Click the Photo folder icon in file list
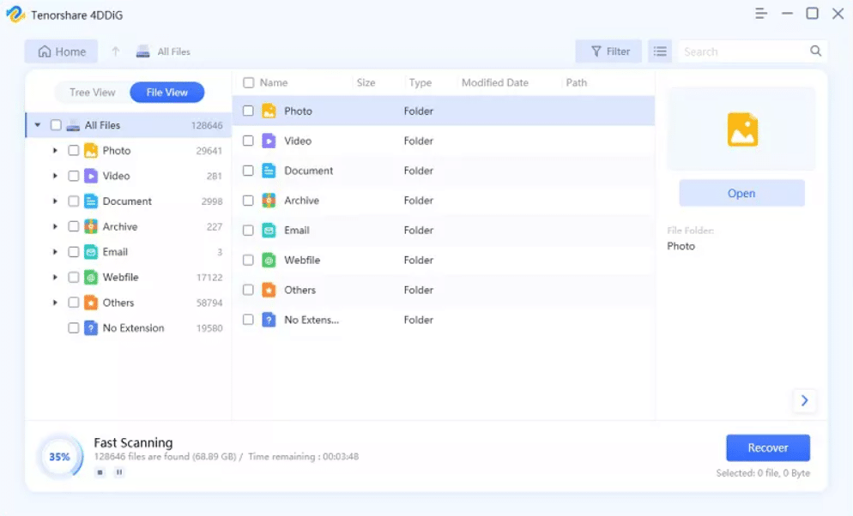This screenshot has height=516, width=853. (x=269, y=111)
